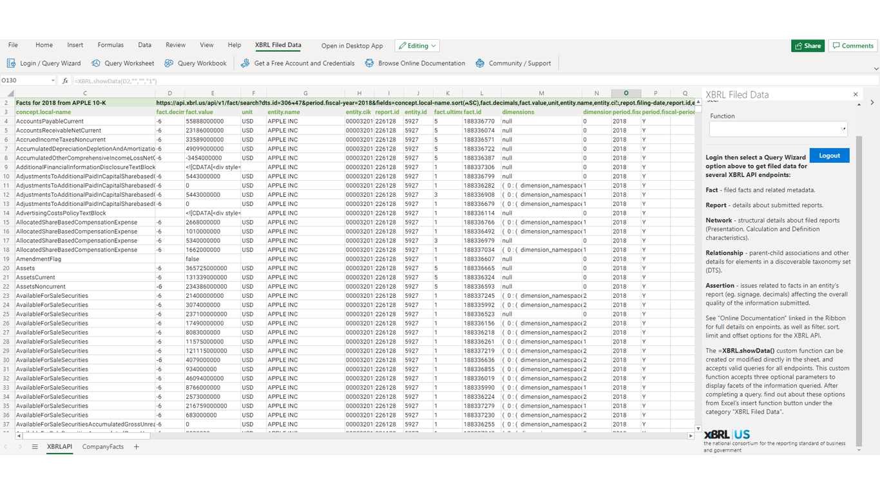The image size is (880, 494).
Task: Open the Login / Query Wizard
Action: [x=44, y=63]
